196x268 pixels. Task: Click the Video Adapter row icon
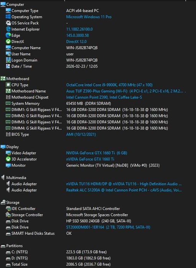point(8,153)
